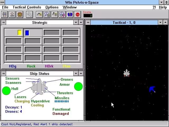
Task: Click the green Armor status indicator
Action: click(x=78, y=87)
